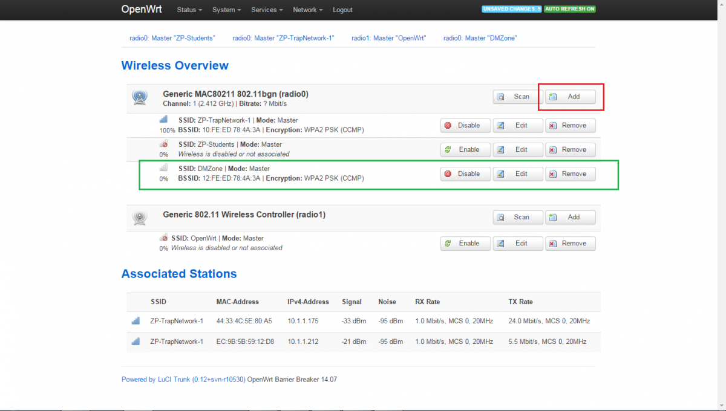Image resolution: width=726 pixels, height=411 pixels.
Task: Click signal icon of station EC:9B:5B:59:12:D8
Action: click(136, 341)
